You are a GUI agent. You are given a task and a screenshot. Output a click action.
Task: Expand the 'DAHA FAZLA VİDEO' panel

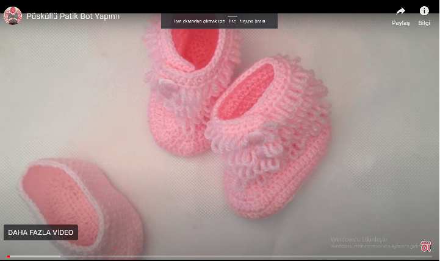pos(41,232)
